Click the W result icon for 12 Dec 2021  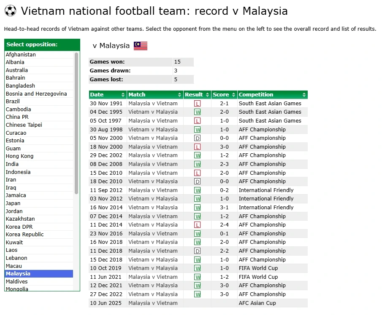198,286
